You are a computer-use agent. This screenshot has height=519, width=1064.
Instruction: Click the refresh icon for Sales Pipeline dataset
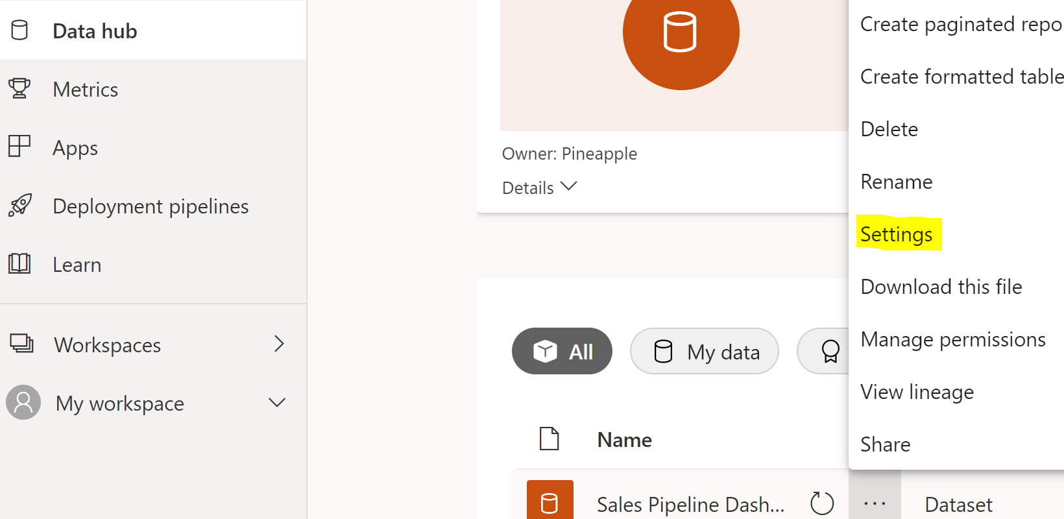pyautogui.click(x=822, y=503)
